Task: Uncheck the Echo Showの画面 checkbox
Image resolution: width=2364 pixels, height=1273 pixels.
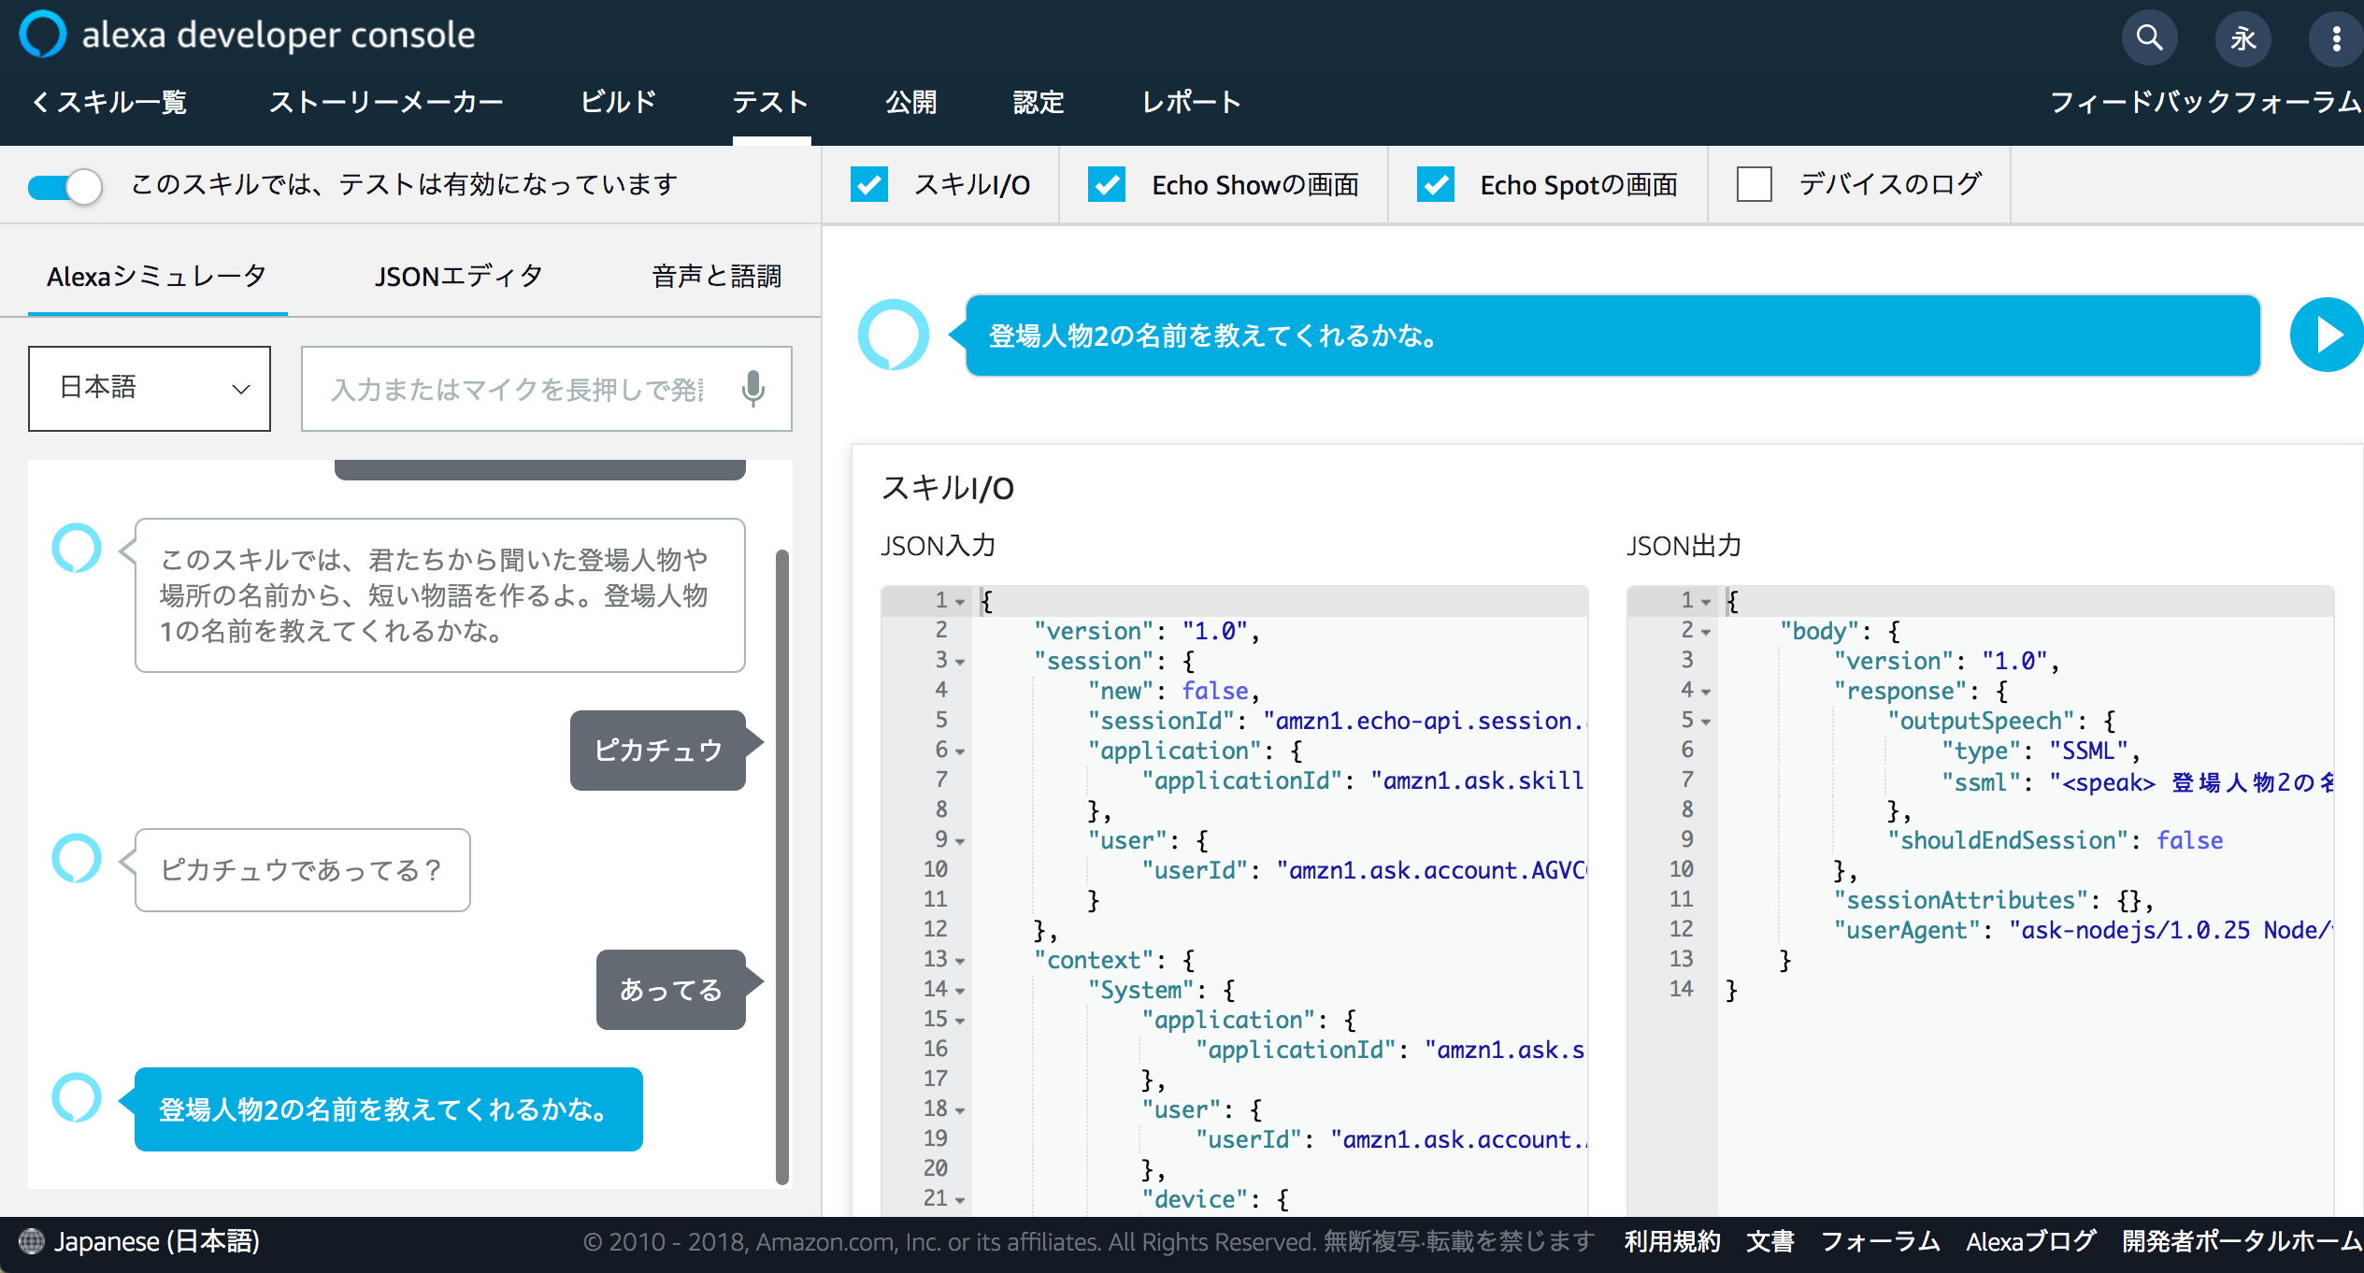Action: coord(1107,184)
